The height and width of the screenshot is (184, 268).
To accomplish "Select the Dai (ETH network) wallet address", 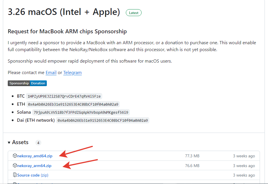I will click(103, 120).
